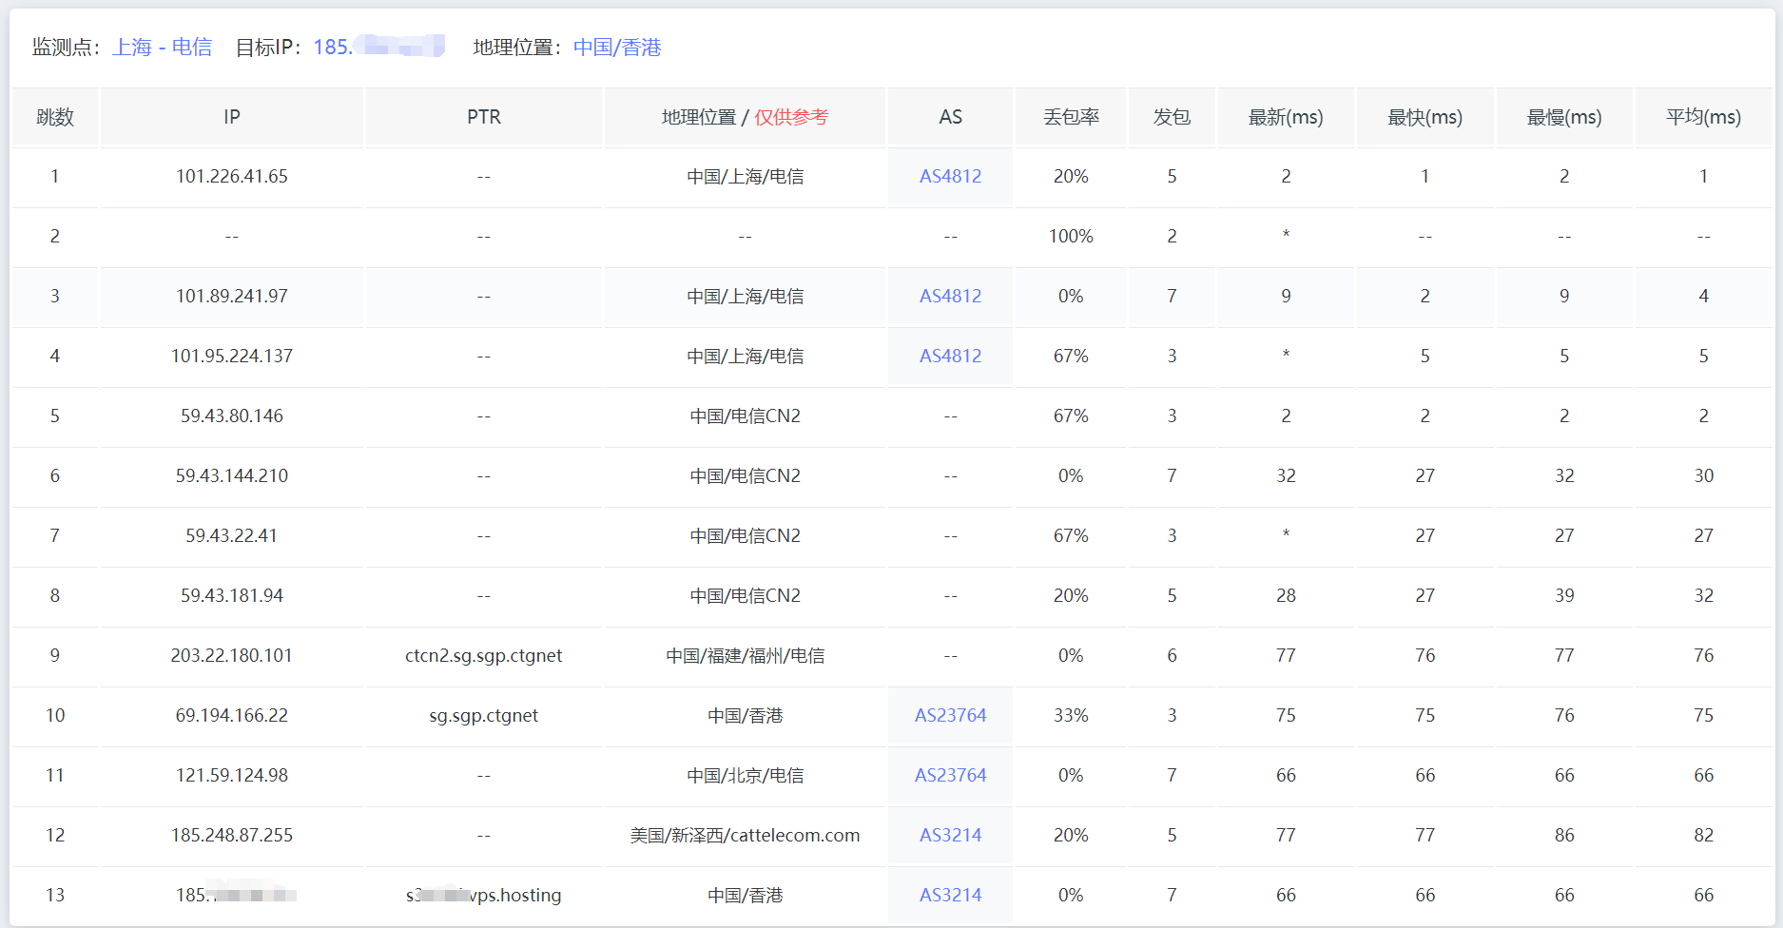The height and width of the screenshot is (928, 1783).
Task: Open the AS3214 link for 185.248.87.255
Action: [950, 835]
